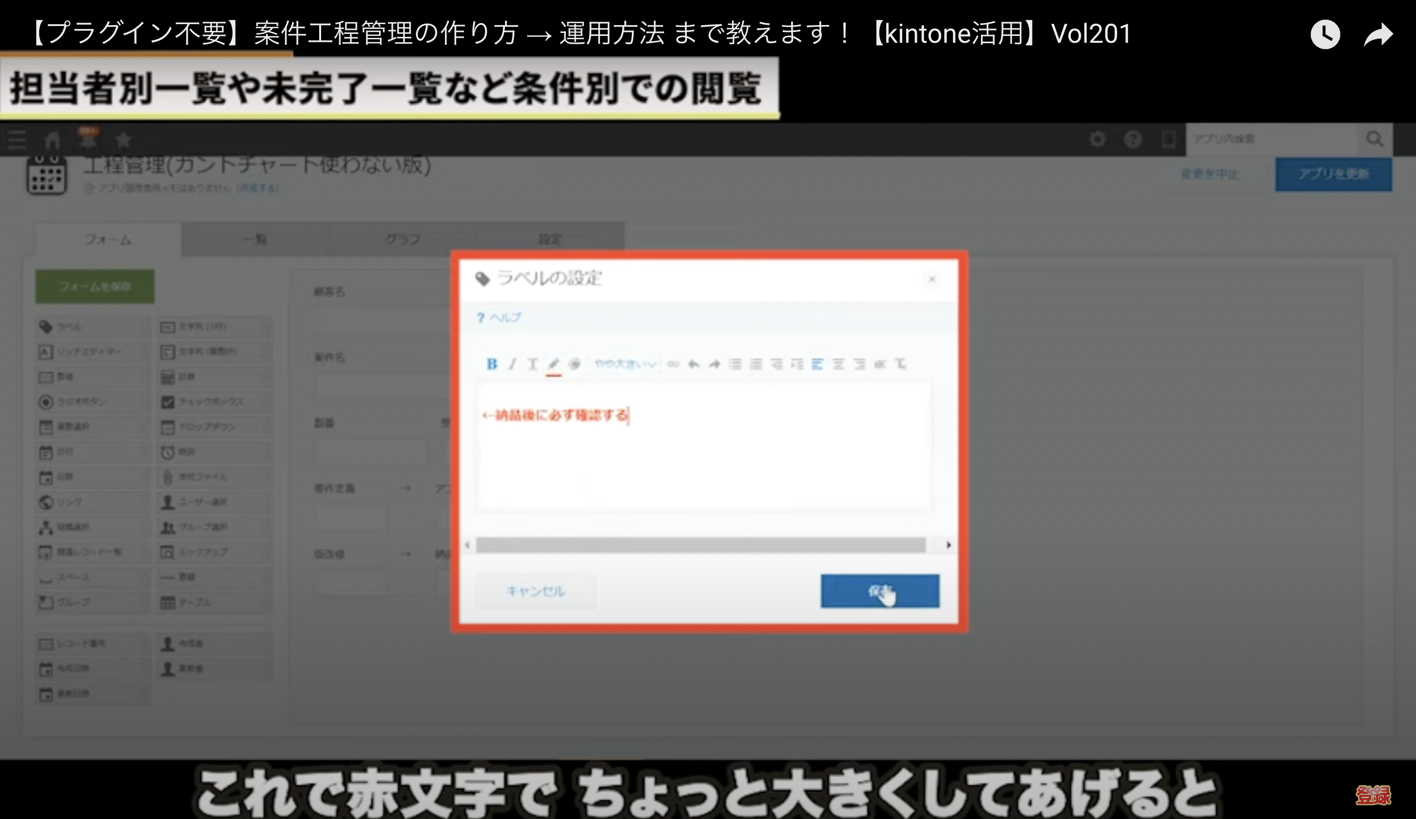Viewport: 1416px width, 819px height.
Task: Switch to the 一覧 tab
Action: (256, 240)
